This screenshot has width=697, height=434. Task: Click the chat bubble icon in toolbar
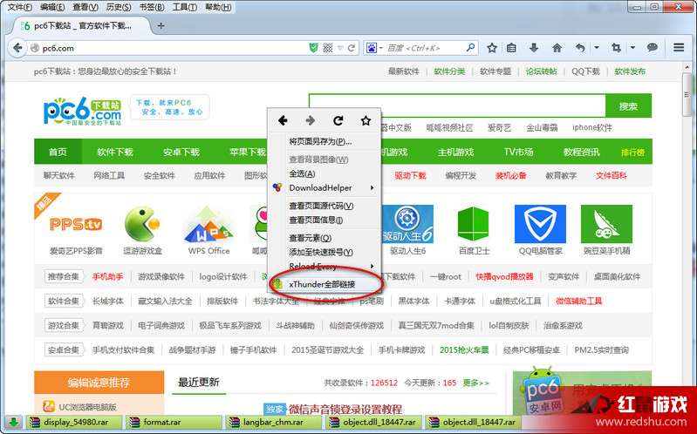[653, 48]
